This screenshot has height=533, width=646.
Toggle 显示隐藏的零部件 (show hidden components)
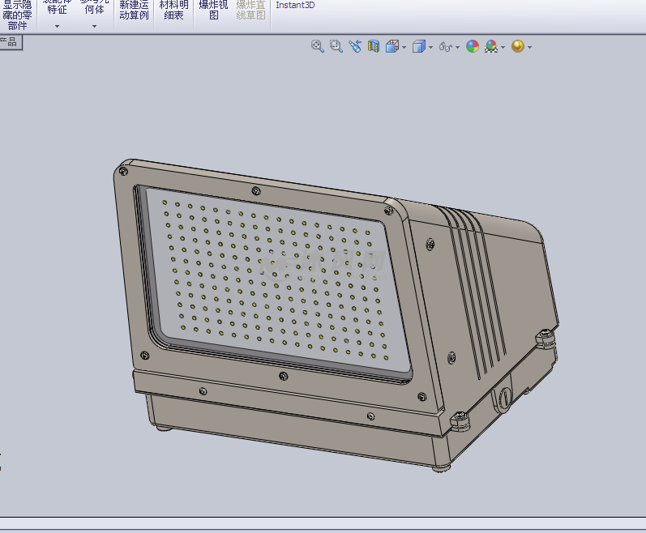(x=18, y=14)
